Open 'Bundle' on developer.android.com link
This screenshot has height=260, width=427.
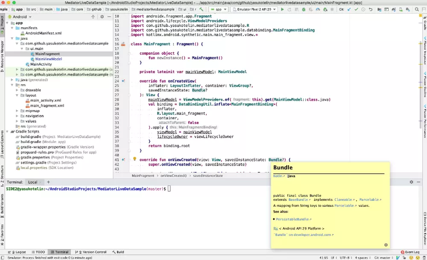coord(303,235)
